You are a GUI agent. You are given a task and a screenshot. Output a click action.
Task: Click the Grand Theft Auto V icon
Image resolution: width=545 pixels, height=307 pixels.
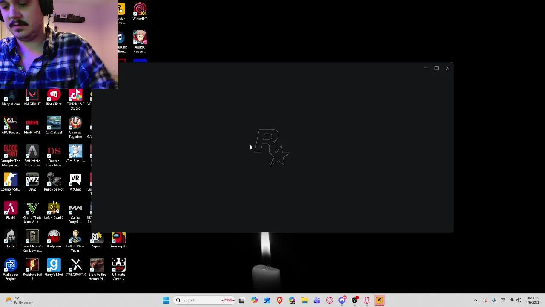[x=32, y=213]
